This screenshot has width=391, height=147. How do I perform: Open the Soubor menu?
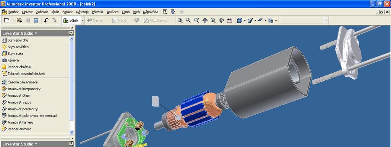tap(13, 12)
